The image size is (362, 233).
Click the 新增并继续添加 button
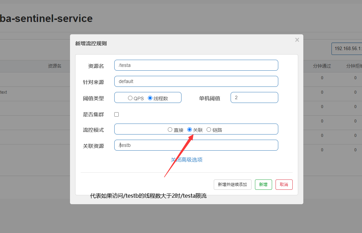click(x=233, y=184)
